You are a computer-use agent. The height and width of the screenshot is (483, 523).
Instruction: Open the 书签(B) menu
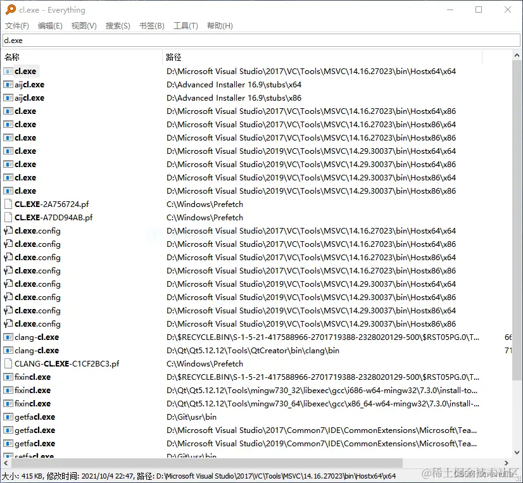(x=152, y=26)
